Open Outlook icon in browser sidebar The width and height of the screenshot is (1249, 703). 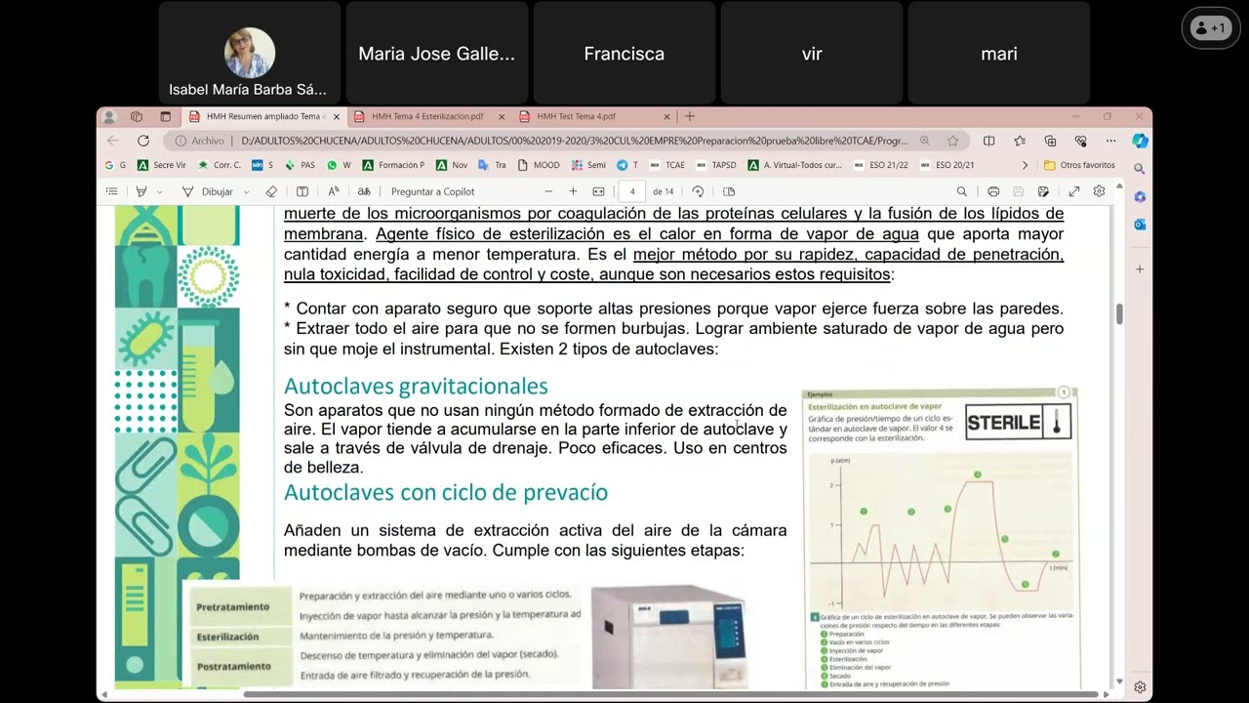coord(1140,225)
